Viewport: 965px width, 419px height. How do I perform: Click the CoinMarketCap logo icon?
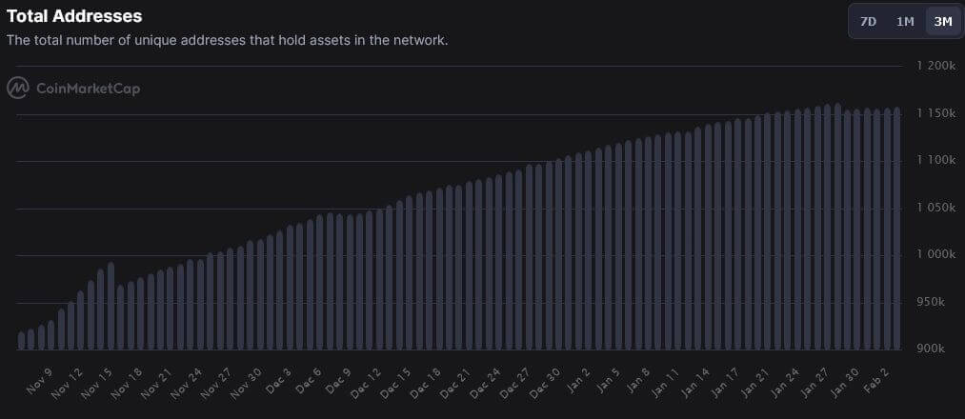(18, 88)
